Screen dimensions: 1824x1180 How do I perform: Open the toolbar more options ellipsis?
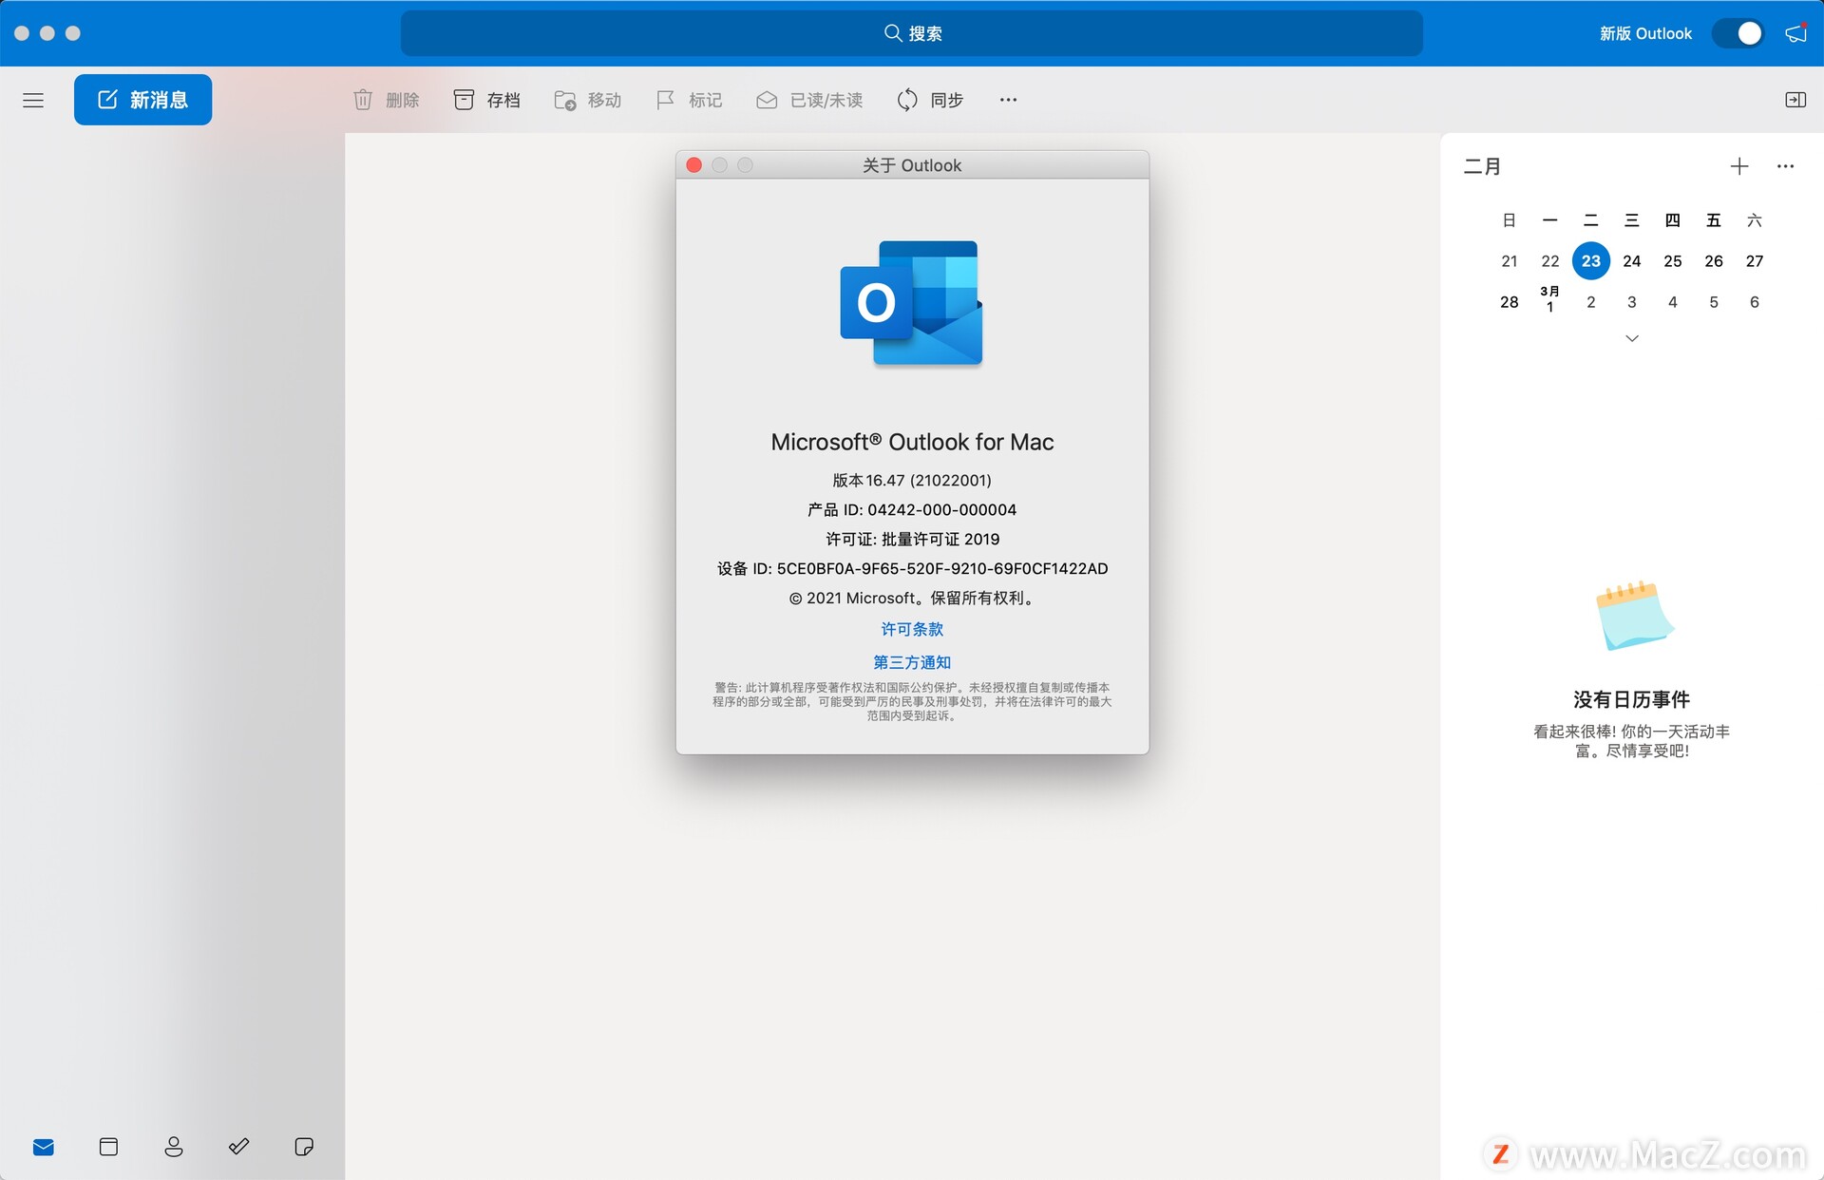coord(1008,100)
